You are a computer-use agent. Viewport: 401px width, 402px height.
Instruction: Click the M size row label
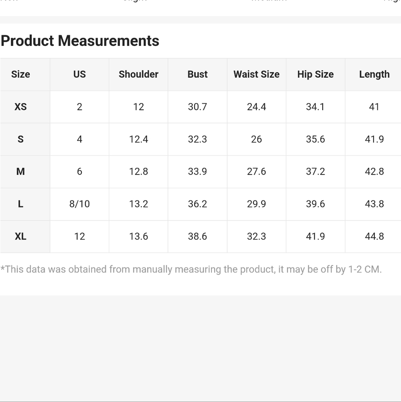pos(20,172)
